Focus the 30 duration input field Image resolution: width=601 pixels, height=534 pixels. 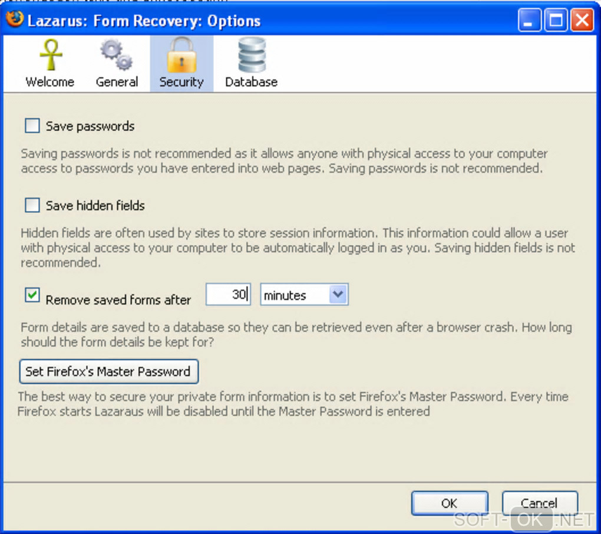pos(228,295)
